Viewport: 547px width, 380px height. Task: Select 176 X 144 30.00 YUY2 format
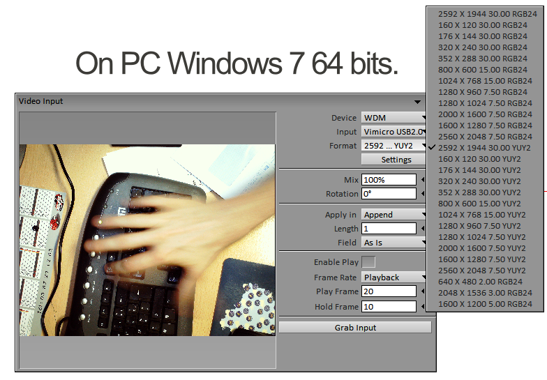coord(485,170)
